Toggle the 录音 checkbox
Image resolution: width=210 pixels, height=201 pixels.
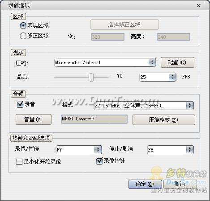tap(20, 104)
